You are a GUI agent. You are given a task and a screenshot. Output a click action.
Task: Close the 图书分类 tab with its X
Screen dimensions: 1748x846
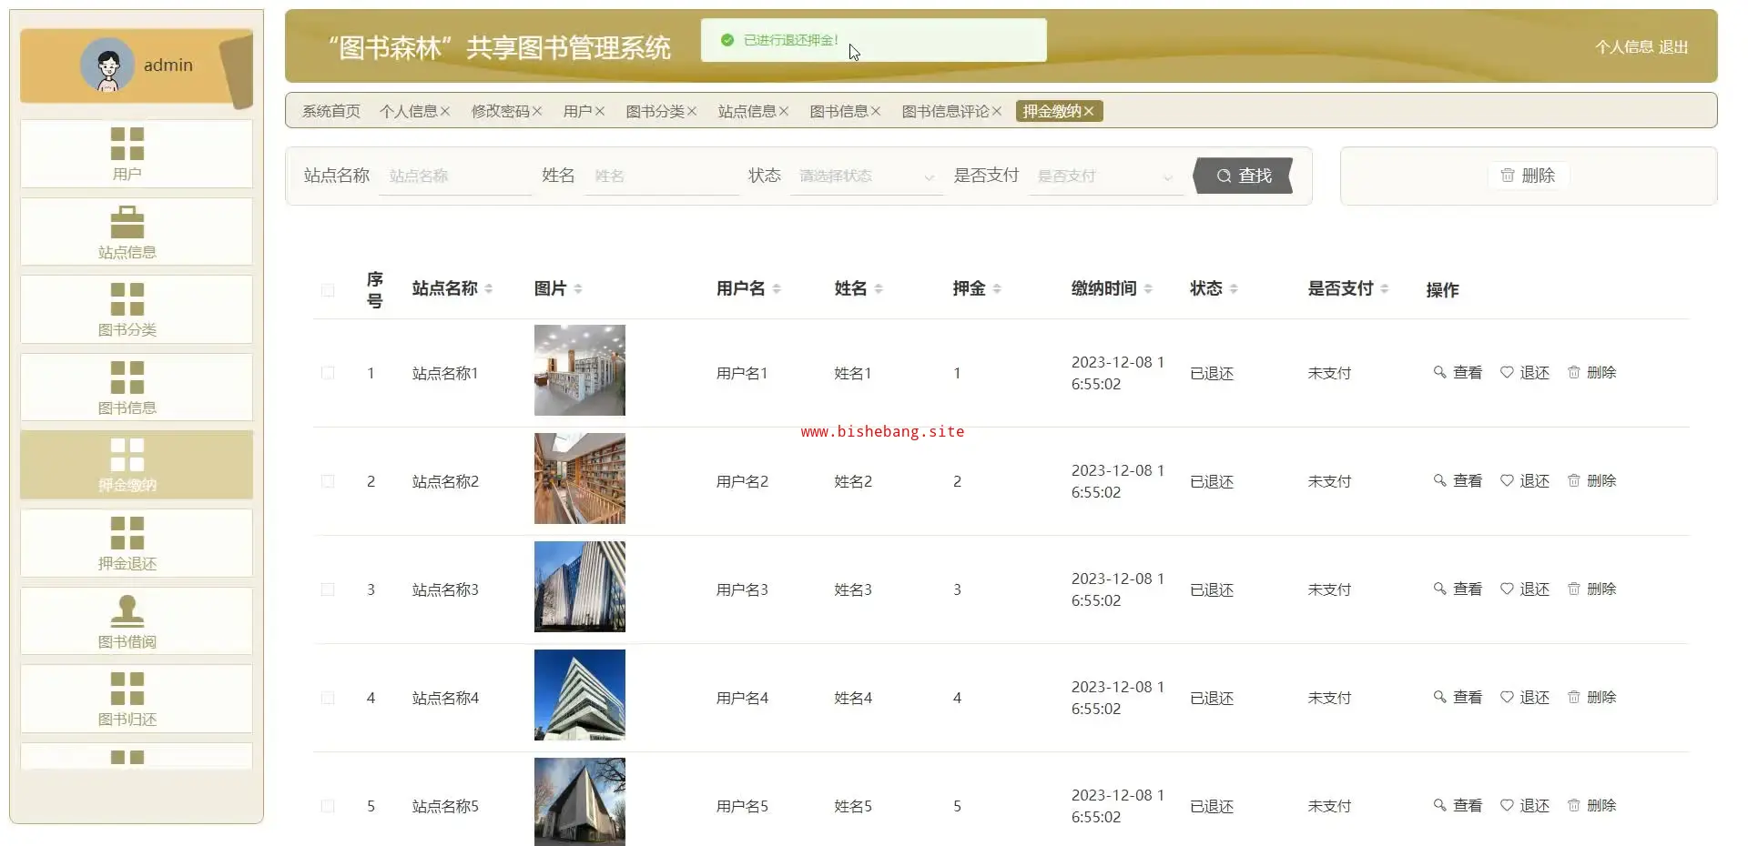point(692,112)
